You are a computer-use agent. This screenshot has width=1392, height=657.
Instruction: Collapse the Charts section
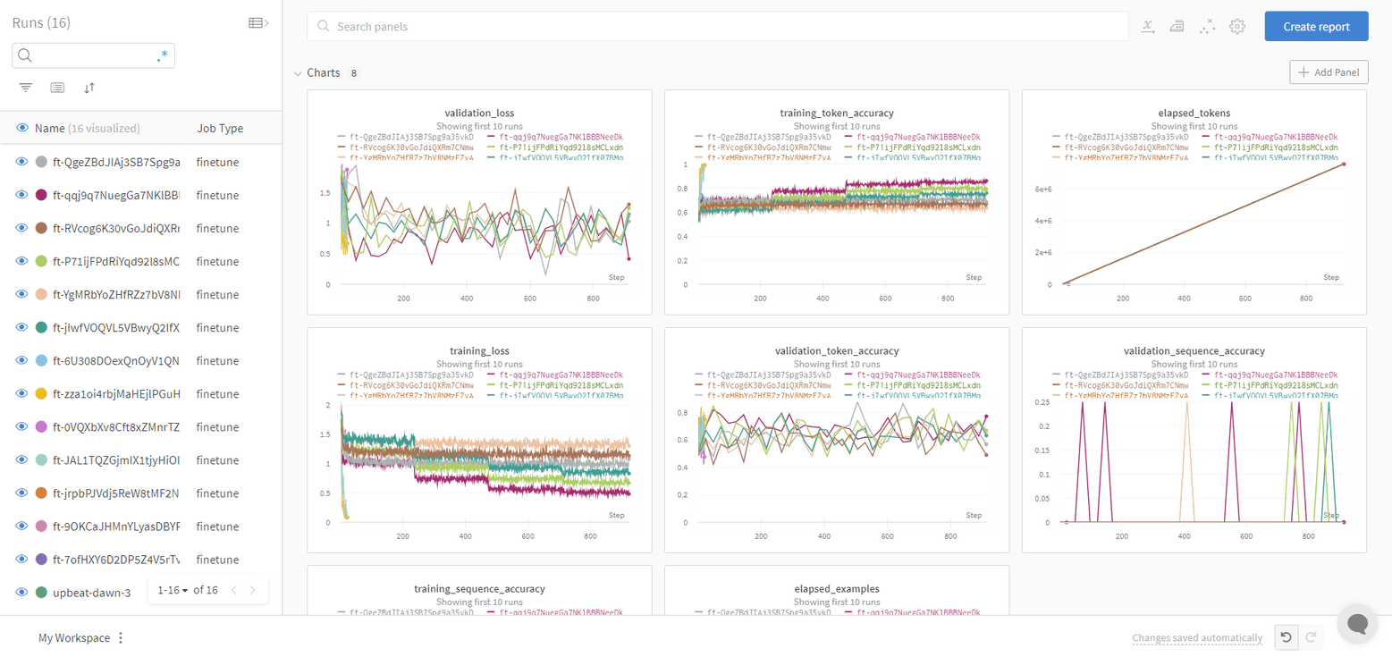[x=298, y=73]
